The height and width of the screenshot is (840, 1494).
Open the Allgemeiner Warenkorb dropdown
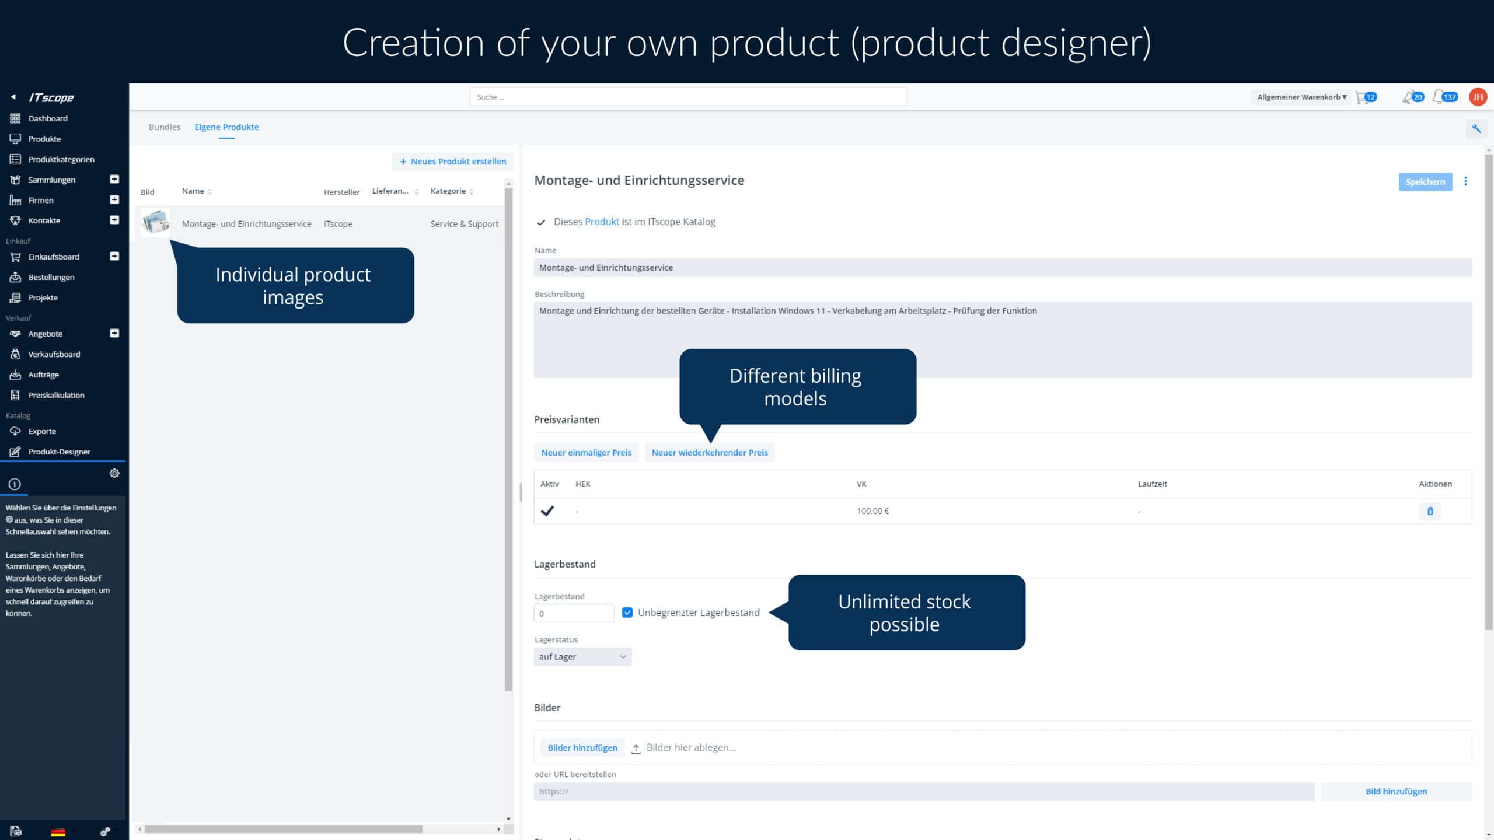coord(1301,97)
